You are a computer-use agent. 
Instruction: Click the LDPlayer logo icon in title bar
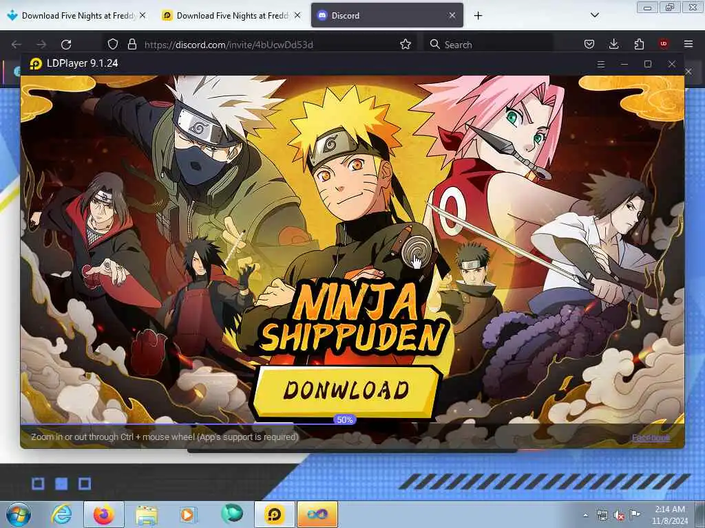36,64
